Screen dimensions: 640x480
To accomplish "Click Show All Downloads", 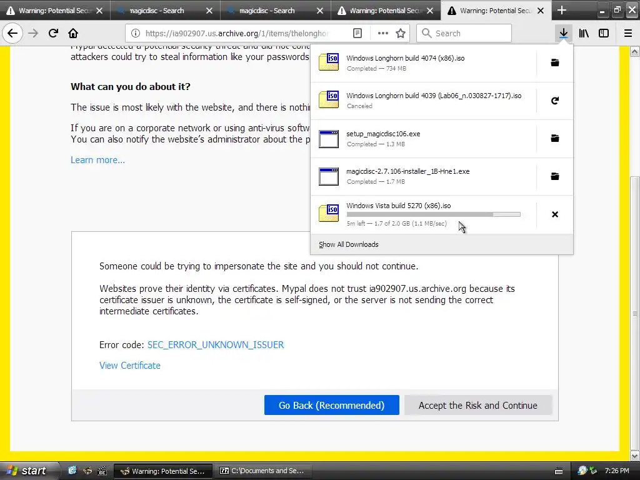I will tap(349, 244).
